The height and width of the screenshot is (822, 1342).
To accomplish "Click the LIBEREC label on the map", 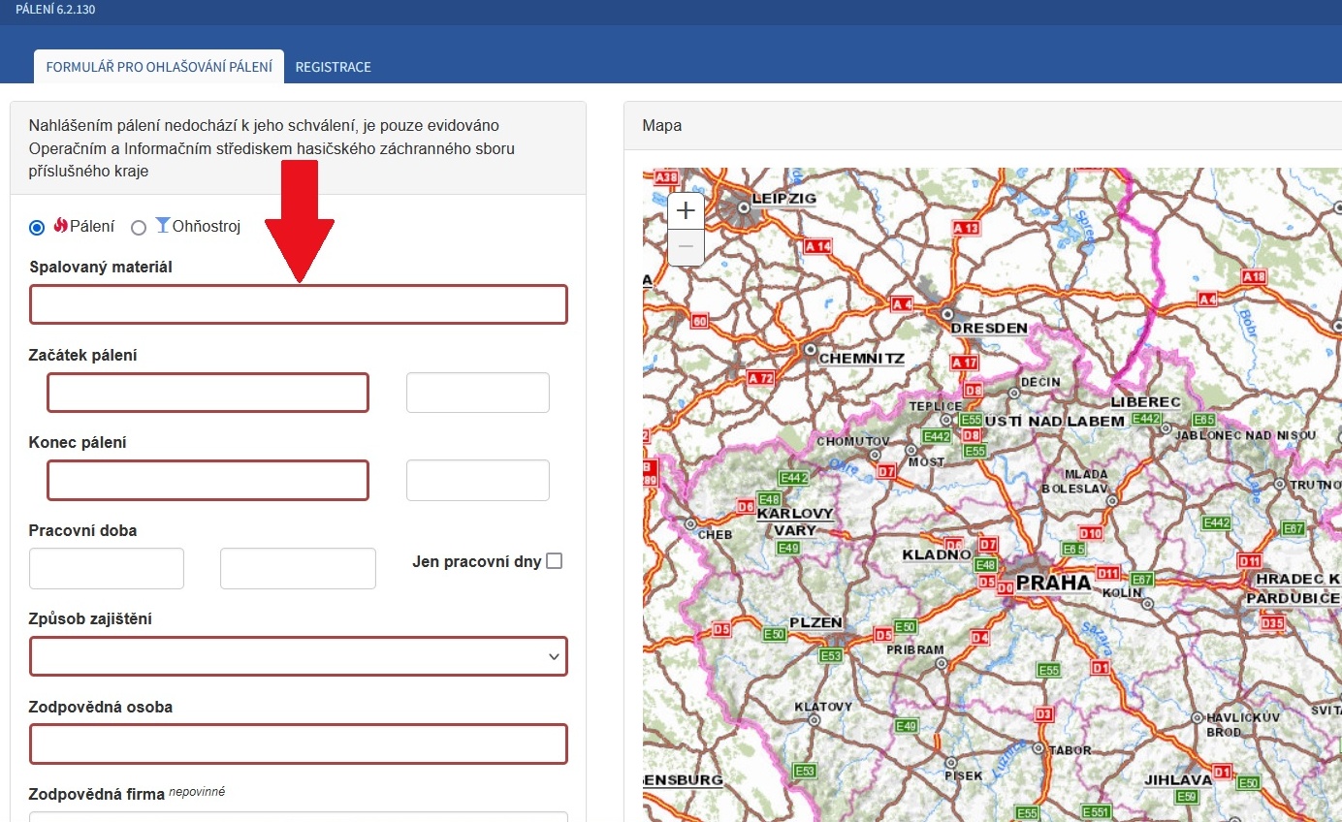I will point(1145,401).
